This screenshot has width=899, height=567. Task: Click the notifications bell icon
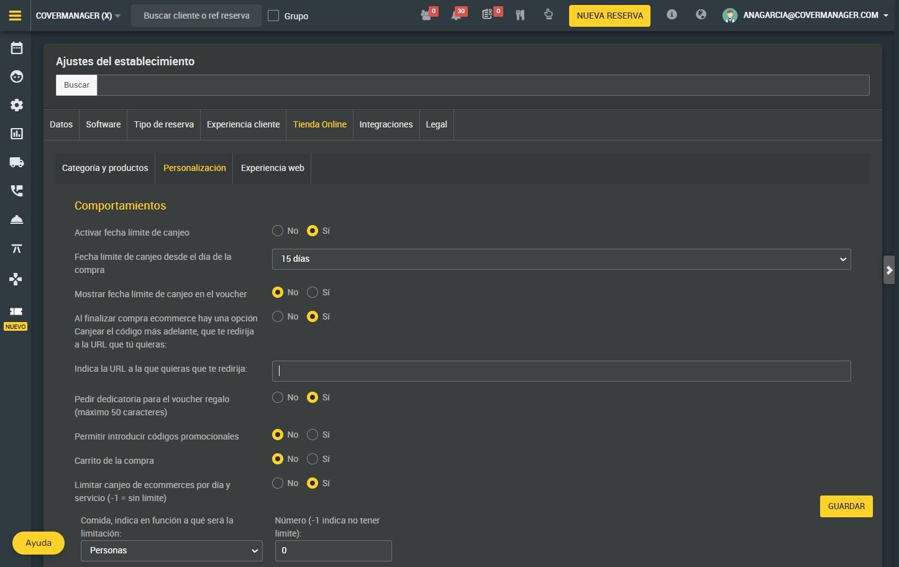pyautogui.click(x=456, y=16)
